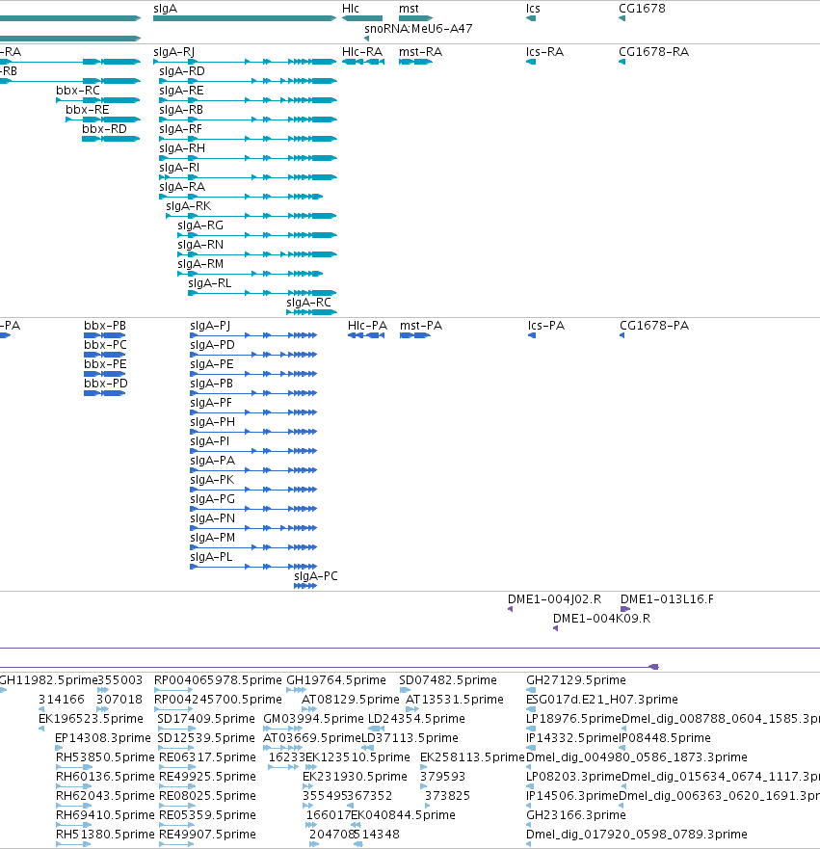Click protein slgA-PH label
This screenshot has width=820, height=849.
(212, 422)
